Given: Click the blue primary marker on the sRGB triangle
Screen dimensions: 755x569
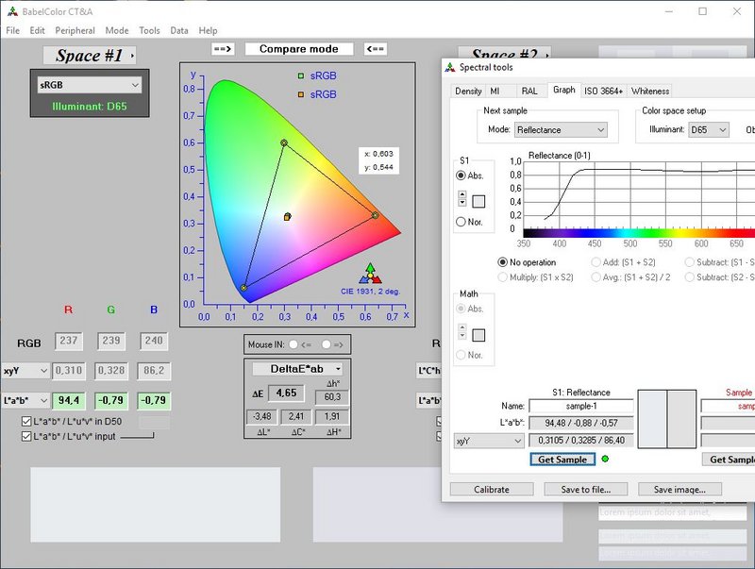Looking at the screenshot, I should pos(243,288).
